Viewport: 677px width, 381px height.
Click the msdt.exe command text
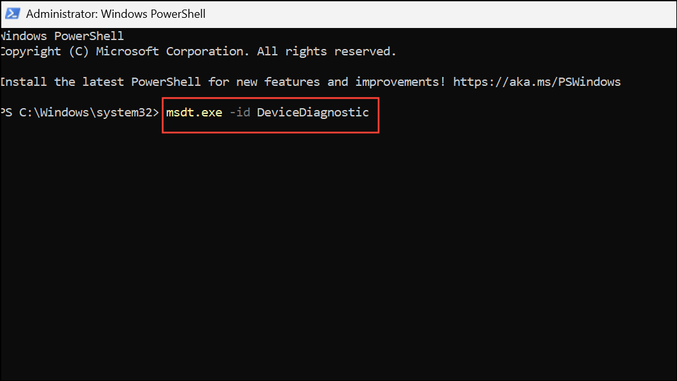point(194,113)
